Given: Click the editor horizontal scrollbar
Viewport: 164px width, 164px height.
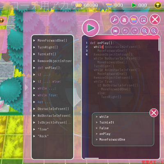Looking at the screenshot, I should (91, 158).
